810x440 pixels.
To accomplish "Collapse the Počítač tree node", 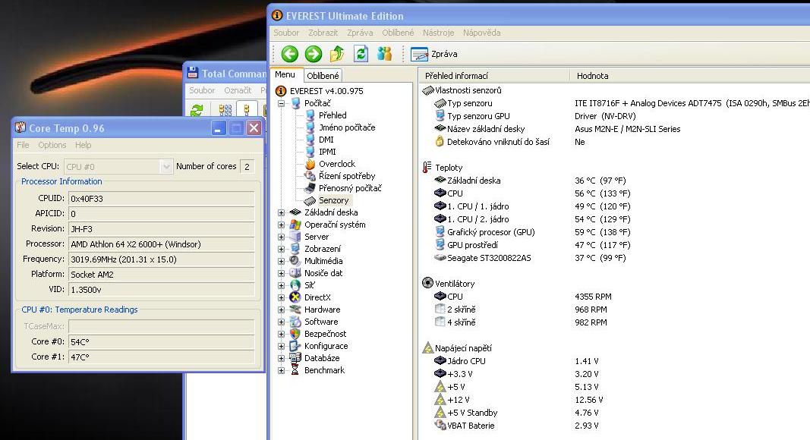I will click(282, 103).
